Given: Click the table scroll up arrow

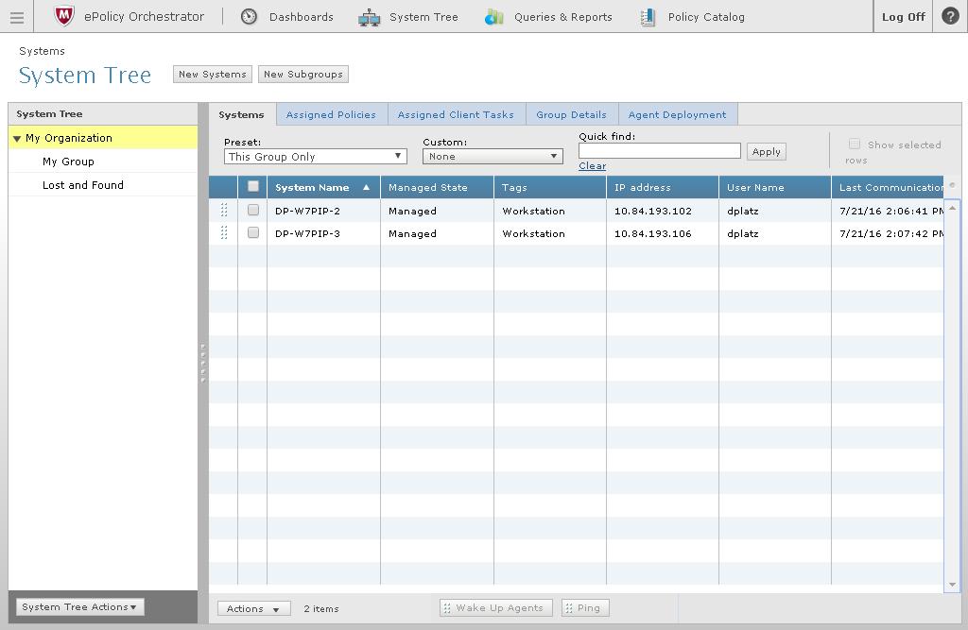Looking at the screenshot, I should [953, 209].
